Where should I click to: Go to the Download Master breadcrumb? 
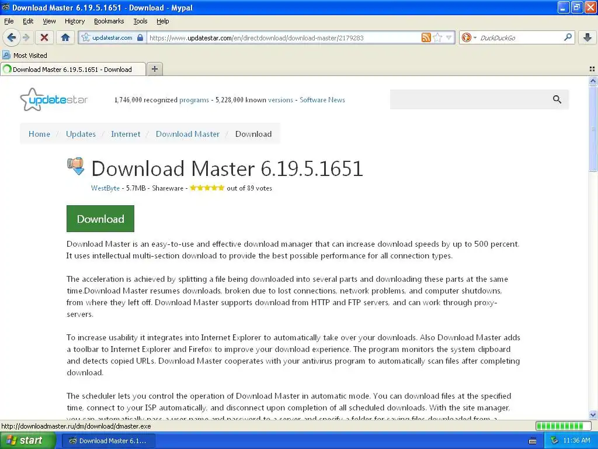click(x=187, y=134)
